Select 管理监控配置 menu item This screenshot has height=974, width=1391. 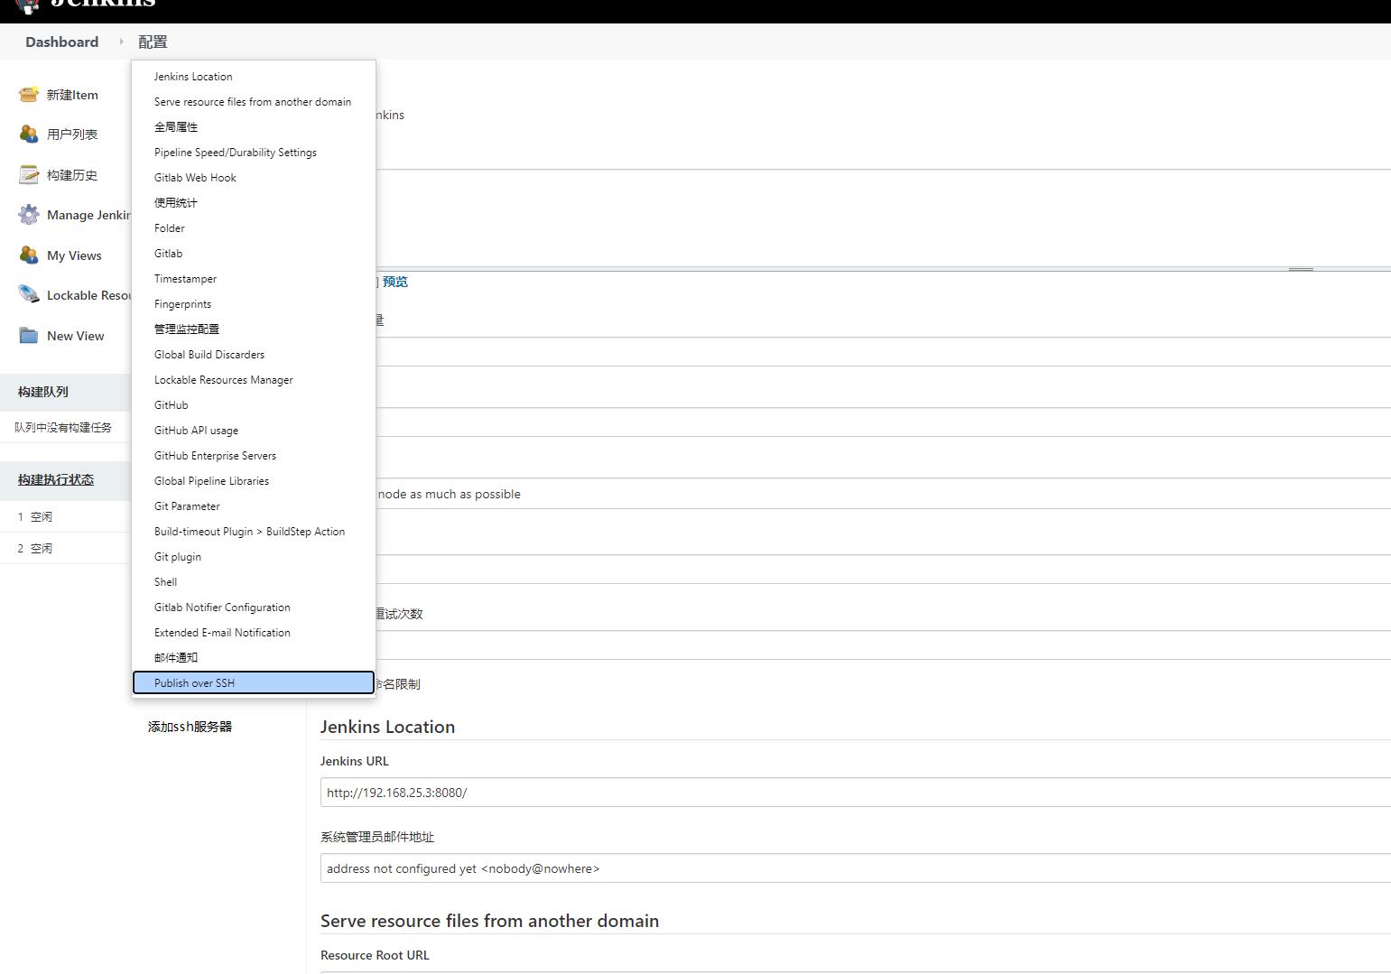[254, 329]
